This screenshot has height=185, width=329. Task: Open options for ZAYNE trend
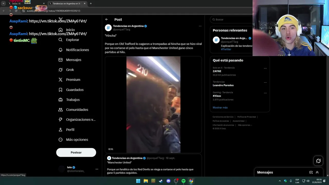[x=265, y=69]
